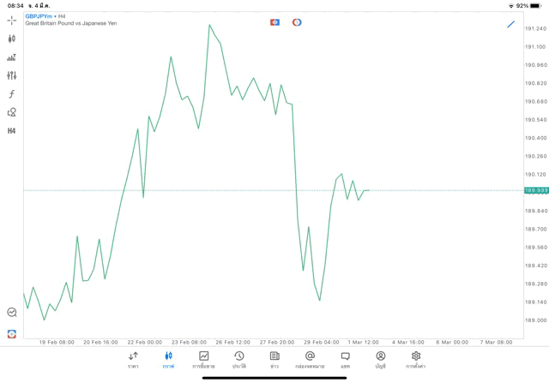
Task: Click the current price label 189.999
Action: tap(535, 190)
